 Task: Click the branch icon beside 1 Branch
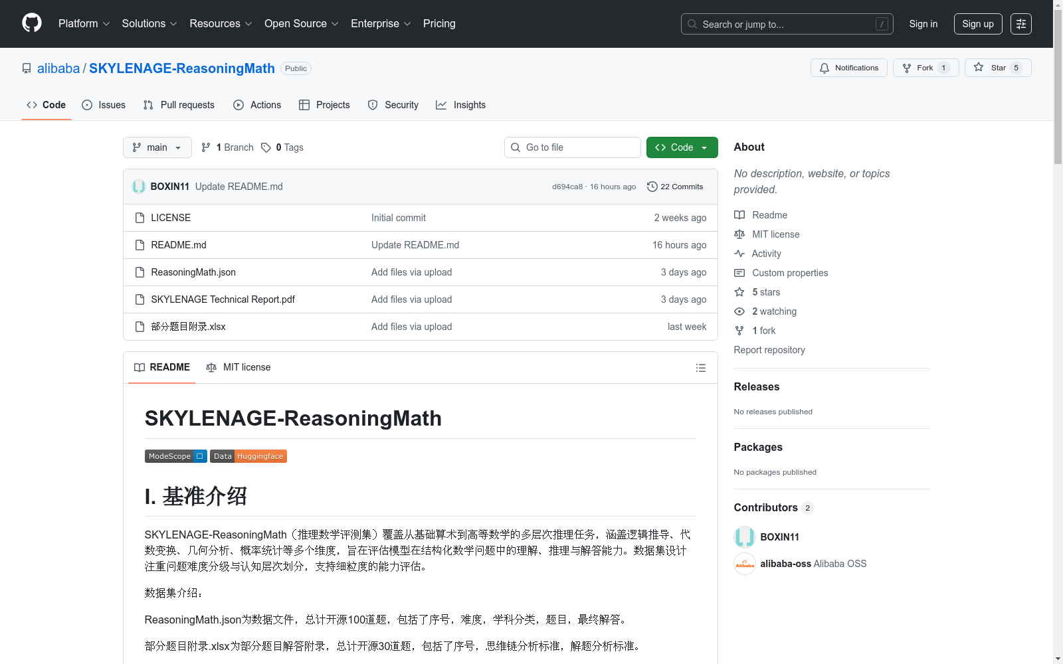(206, 147)
